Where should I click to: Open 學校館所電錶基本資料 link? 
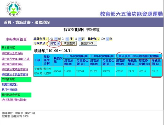pyautogui.click(x=15, y=69)
